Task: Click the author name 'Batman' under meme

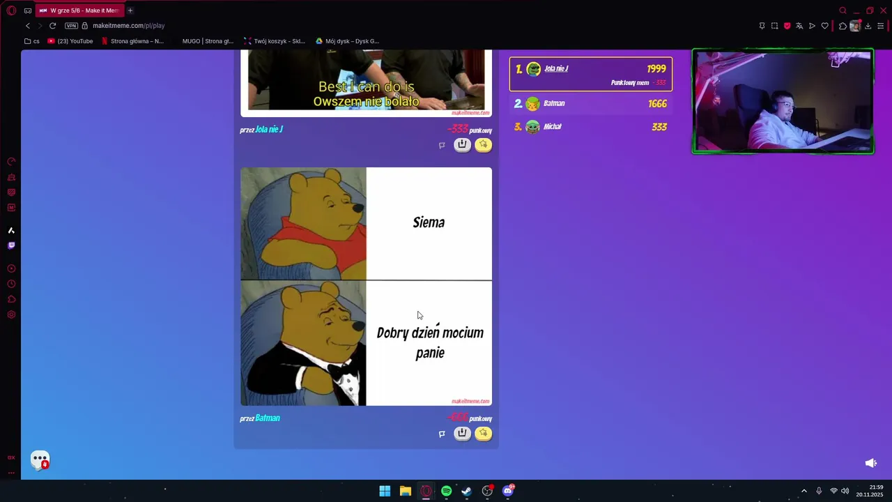Action: [268, 418]
